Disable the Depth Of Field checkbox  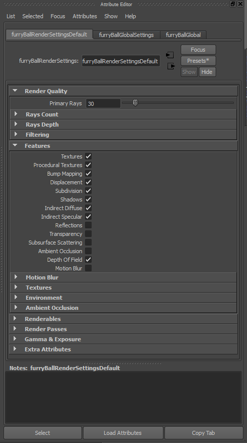pyautogui.click(x=88, y=260)
